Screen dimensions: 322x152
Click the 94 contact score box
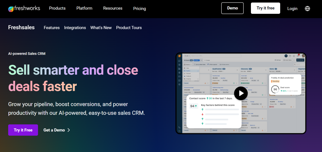coord(193,106)
